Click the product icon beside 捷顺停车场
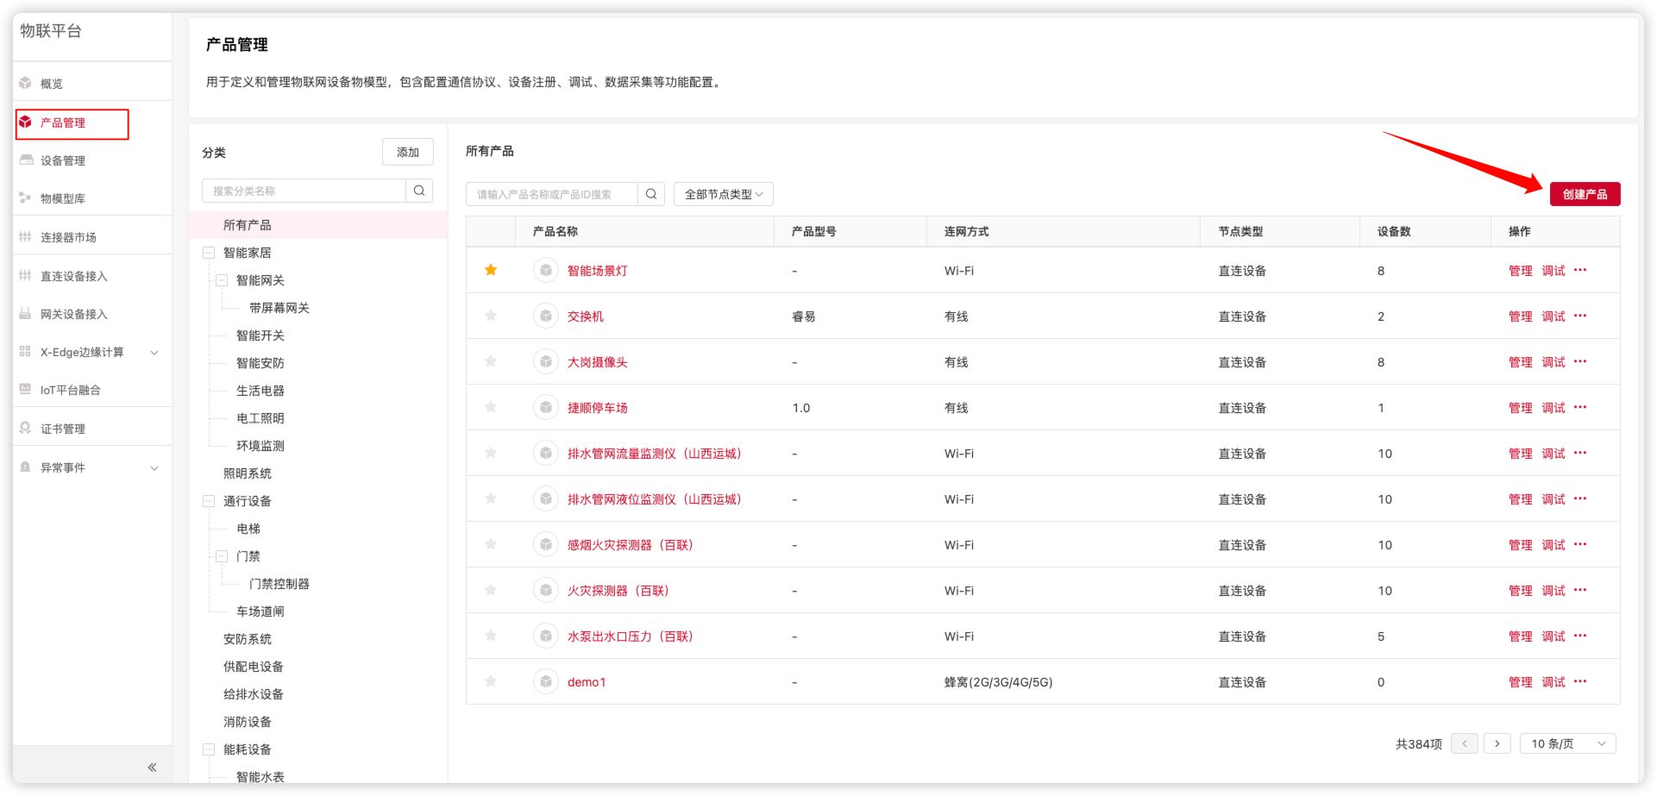The width and height of the screenshot is (1657, 796). [x=545, y=408]
